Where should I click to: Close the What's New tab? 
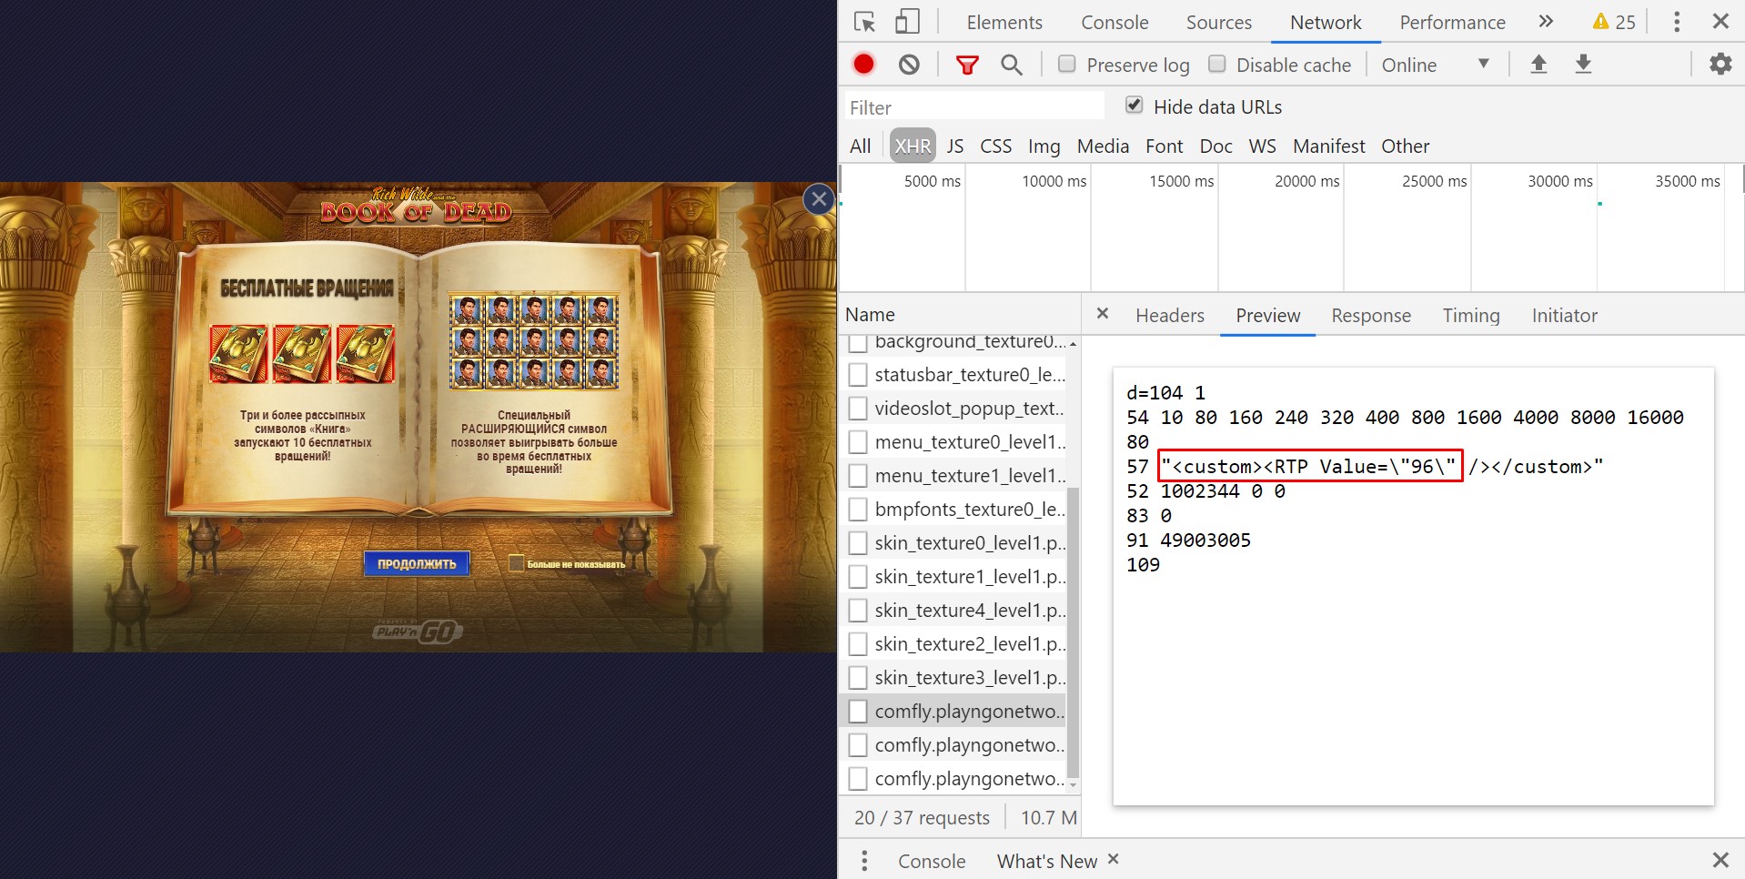(1114, 859)
